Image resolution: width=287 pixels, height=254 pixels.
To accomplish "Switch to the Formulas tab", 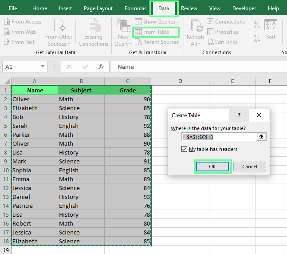I will click(135, 8).
